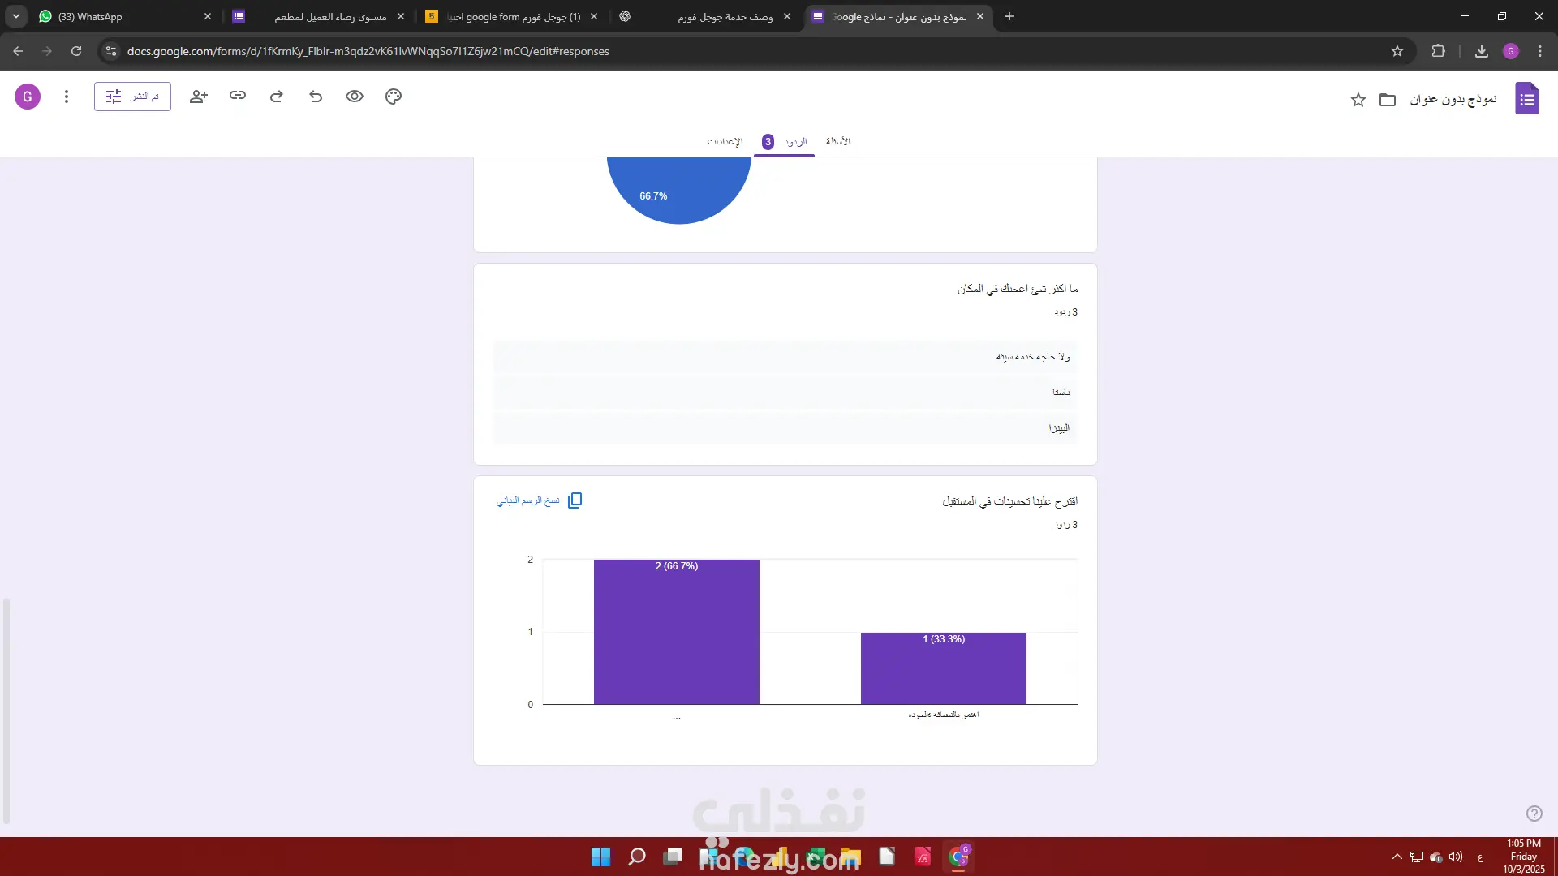Open the three-dot more options menu
The image size is (1558, 876).
(67, 97)
